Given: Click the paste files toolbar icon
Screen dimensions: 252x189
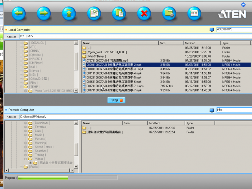Looking at the screenshot, I should pyautogui.click(x=119, y=13).
